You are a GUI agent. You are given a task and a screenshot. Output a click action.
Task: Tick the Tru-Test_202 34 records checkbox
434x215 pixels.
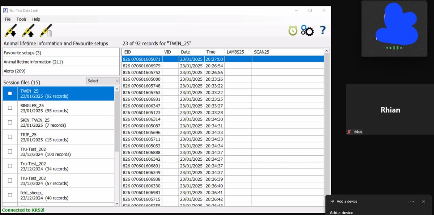pos(10,166)
